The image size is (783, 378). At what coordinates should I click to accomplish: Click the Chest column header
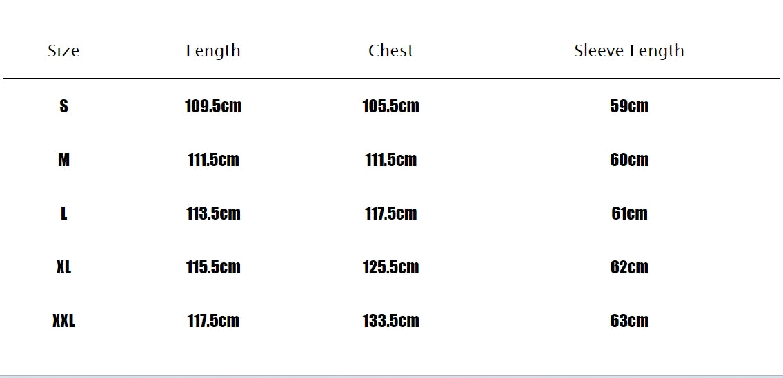[391, 51]
